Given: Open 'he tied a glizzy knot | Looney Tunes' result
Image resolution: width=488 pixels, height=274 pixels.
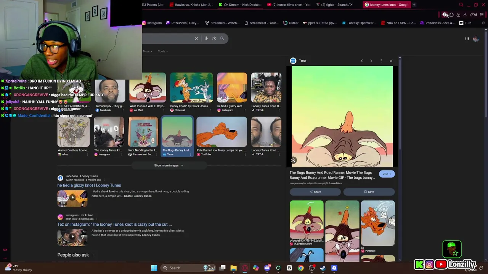Looking at the screenshot, I should click(x=89, y=185).
